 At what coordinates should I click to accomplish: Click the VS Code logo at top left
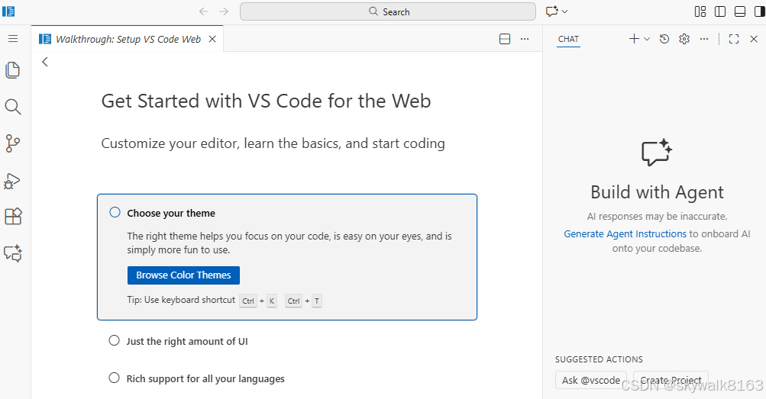(8, 11)
